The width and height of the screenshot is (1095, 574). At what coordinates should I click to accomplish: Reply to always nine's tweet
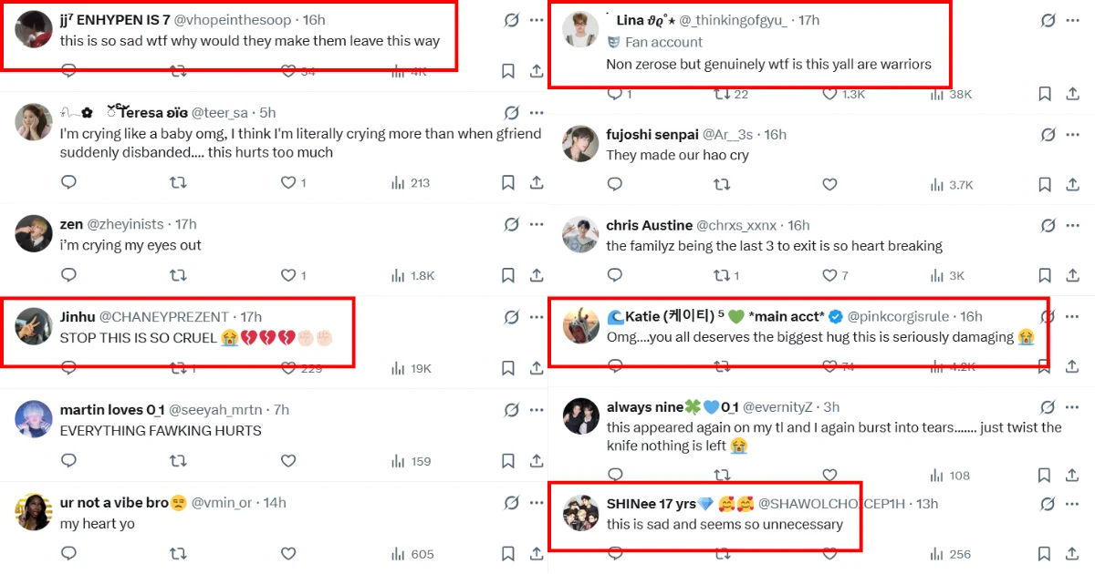click(615, 475)
